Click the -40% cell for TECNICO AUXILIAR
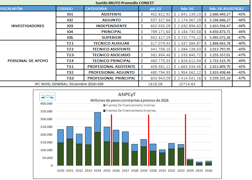Image resolution: width=252 pixels, height=180 pixels. [241, 43]
